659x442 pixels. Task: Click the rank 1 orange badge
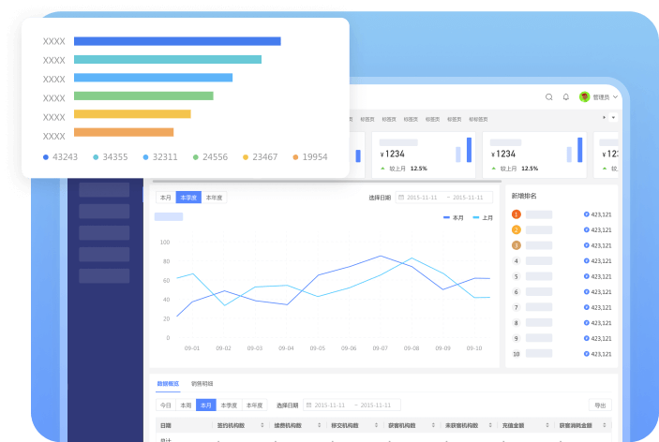(x=516, y=214)
